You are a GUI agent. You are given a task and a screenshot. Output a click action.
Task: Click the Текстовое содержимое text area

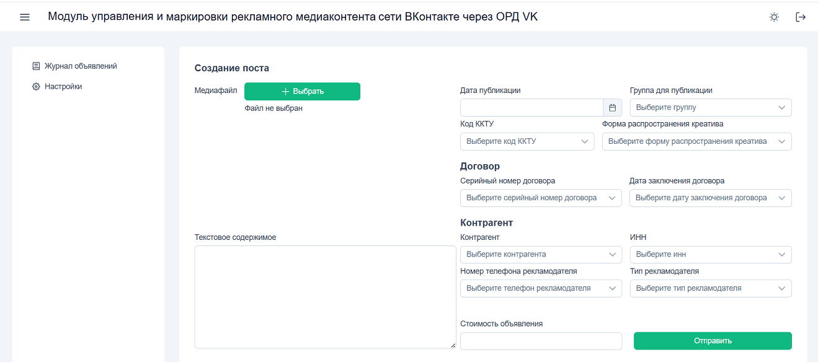(x=325, y=297)
